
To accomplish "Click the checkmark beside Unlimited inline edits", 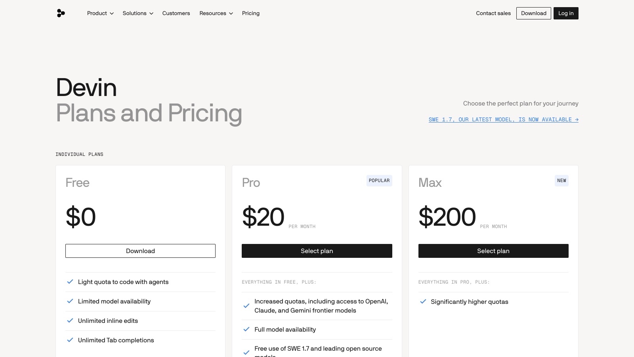I will (x=70, y=321).
